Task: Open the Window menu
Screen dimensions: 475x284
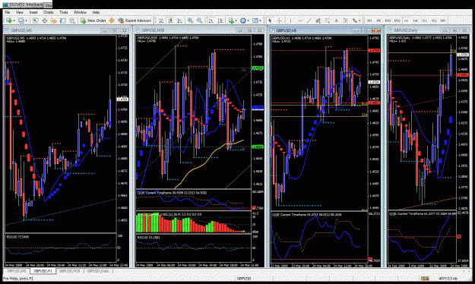Action: coord(80,12)
